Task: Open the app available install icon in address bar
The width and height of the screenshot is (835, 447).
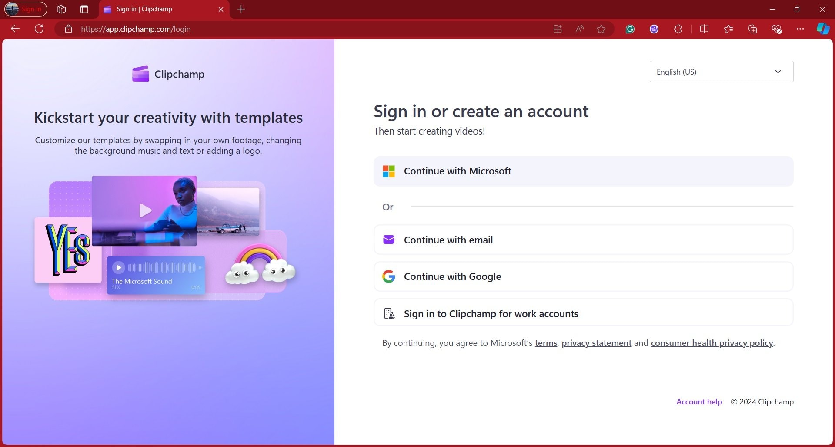Action: click(558, 29)
